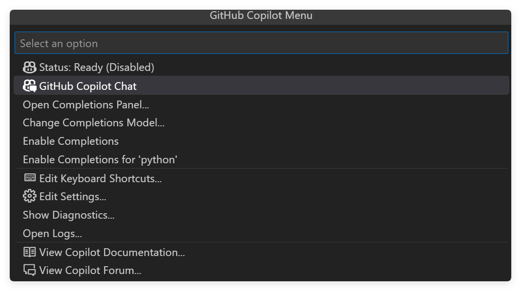Focus the 'Select an option' search field

[261, 43]
